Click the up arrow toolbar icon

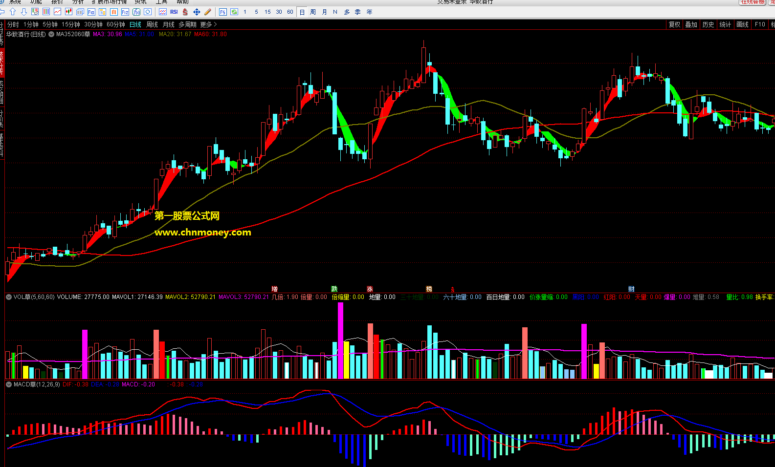pos(13,12)
